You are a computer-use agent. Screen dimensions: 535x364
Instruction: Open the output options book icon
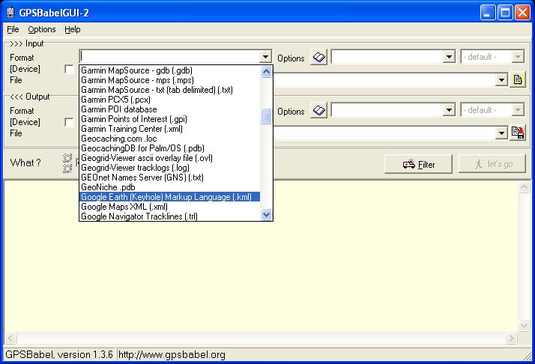point(318,110)
